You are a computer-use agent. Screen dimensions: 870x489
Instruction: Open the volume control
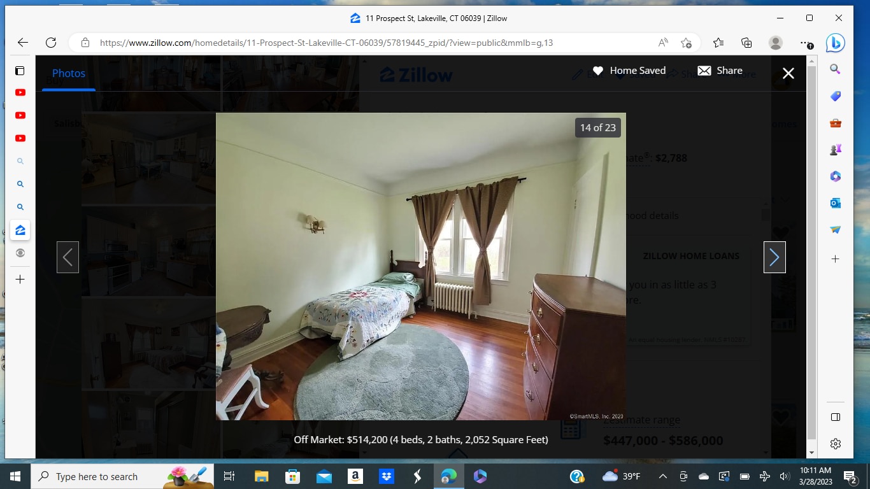click(785, 476)
